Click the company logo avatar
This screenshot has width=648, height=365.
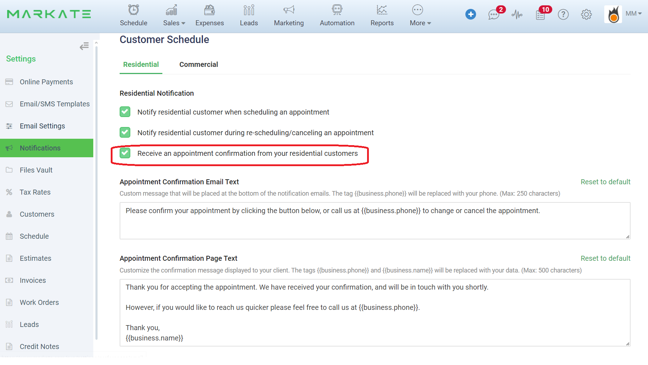click(x=613, y=14)
